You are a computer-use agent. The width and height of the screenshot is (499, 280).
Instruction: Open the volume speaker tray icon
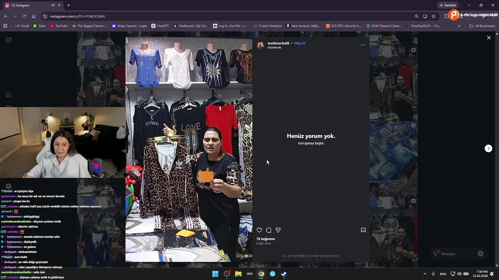(459, 274)
